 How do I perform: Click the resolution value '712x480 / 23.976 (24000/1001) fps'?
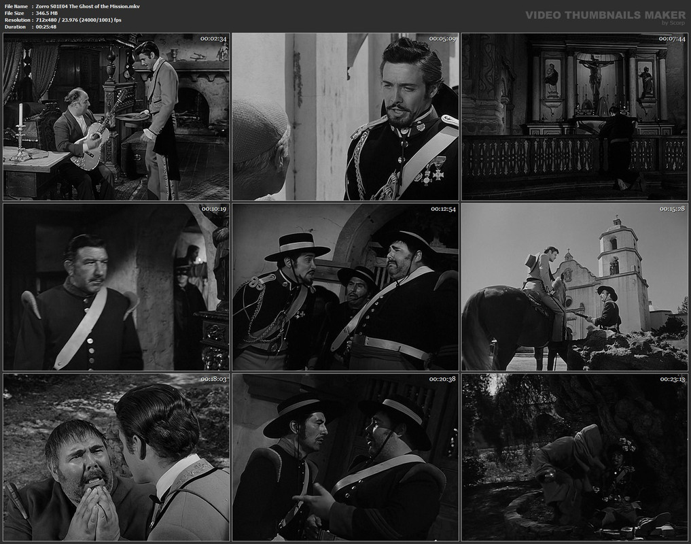78,20
